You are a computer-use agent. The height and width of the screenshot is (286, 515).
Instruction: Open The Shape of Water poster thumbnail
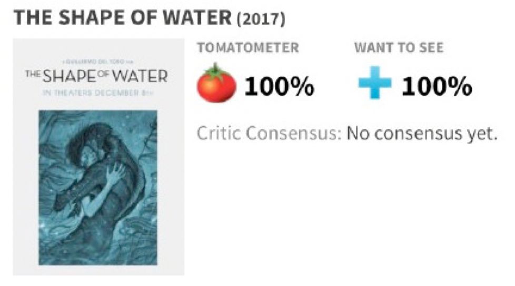98,157
